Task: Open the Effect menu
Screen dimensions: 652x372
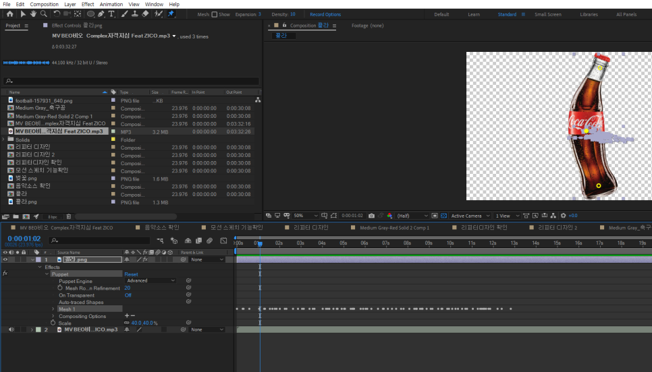Action: pos(88,4)
